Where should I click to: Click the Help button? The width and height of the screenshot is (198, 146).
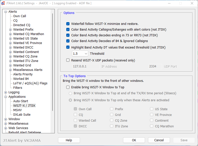click(69, 140)
